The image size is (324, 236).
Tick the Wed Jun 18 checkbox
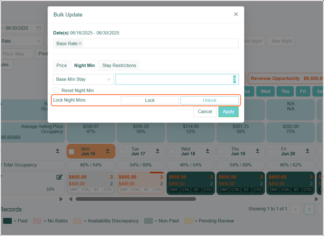click(171, 152)
